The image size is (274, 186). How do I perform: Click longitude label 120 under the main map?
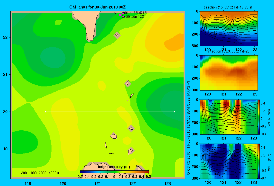63,183
